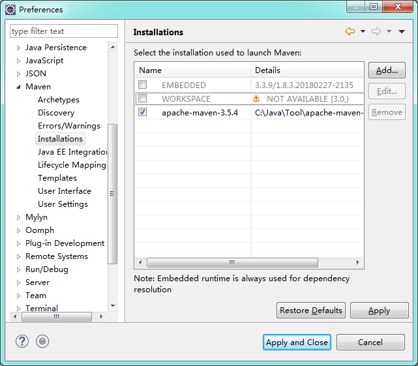Select the Installations tree item

60,139
